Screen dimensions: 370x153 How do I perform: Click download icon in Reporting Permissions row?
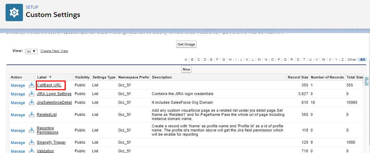(32, 130)
